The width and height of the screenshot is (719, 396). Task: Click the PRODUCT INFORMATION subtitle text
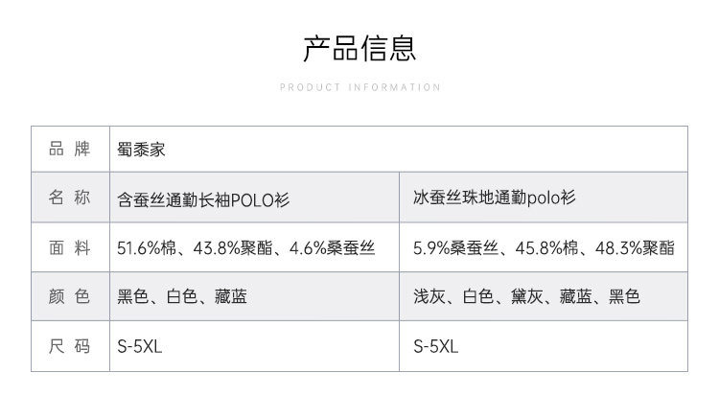pos(359,87)
